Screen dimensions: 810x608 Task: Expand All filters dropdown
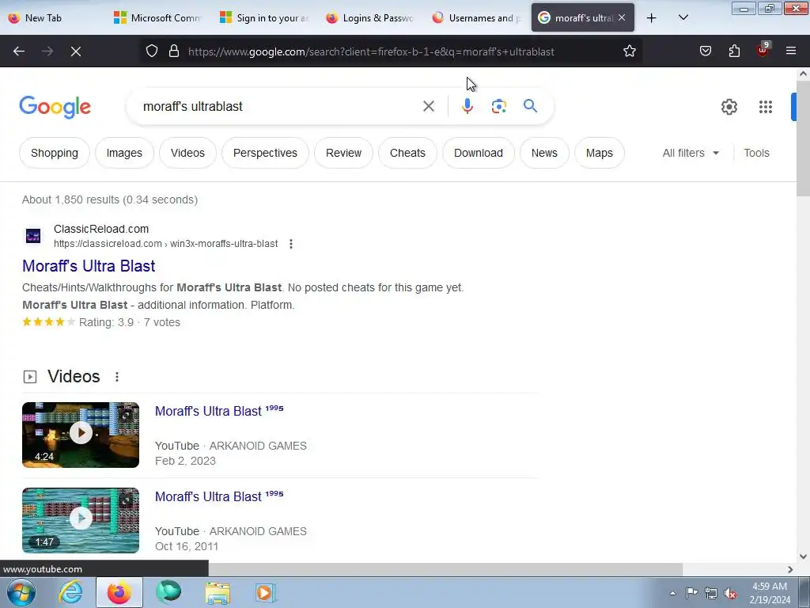click(691, 153)
